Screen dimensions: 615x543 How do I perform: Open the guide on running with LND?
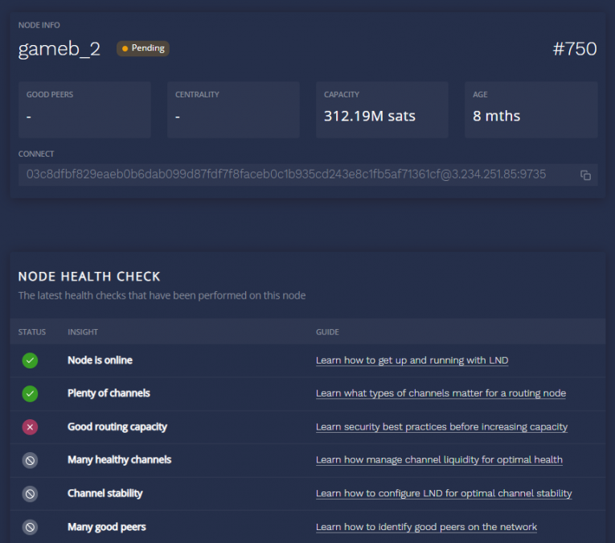coord(412,360)
